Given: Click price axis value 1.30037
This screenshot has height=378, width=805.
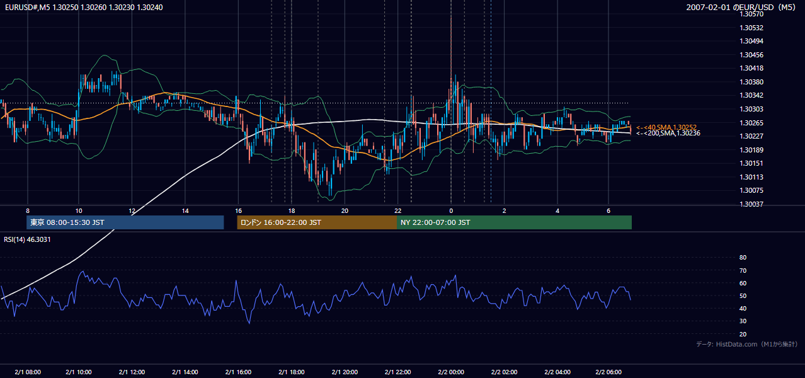Looking at the screenshot, I should tap(751, 205).
